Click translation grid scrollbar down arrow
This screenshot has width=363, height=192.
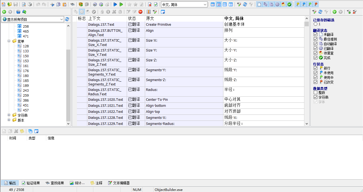point(307,124)
